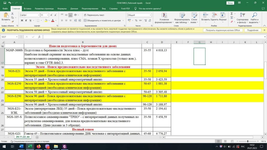Click Получить подлинную копию Office button
Screen dimensions: 267x150
[x=223, y=30]
